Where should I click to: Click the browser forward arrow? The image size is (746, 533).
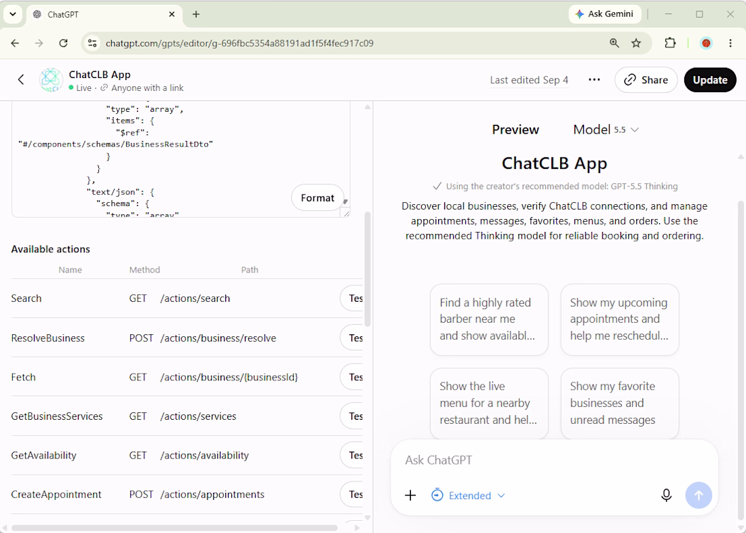coord(39,43)
